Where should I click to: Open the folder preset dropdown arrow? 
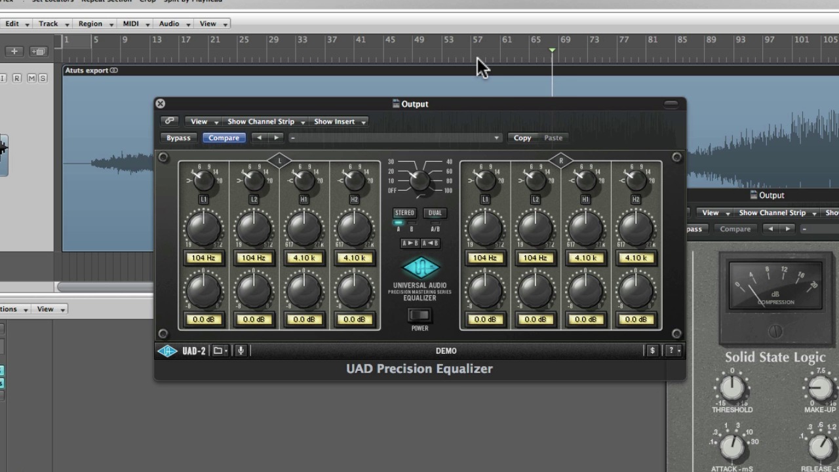(x=226, y=351)
